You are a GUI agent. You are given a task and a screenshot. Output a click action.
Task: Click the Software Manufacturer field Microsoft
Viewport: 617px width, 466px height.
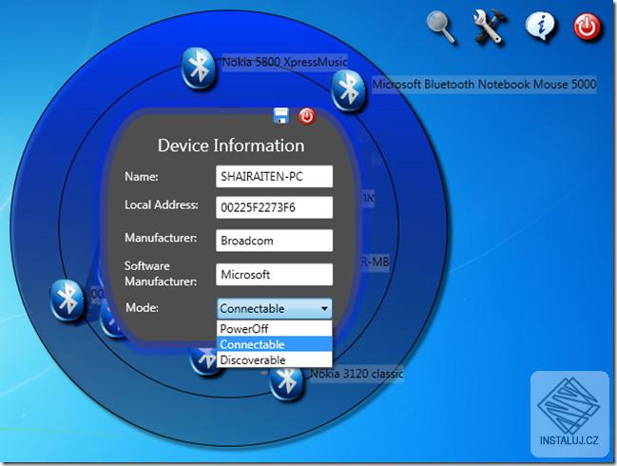[x=274, y=274]
